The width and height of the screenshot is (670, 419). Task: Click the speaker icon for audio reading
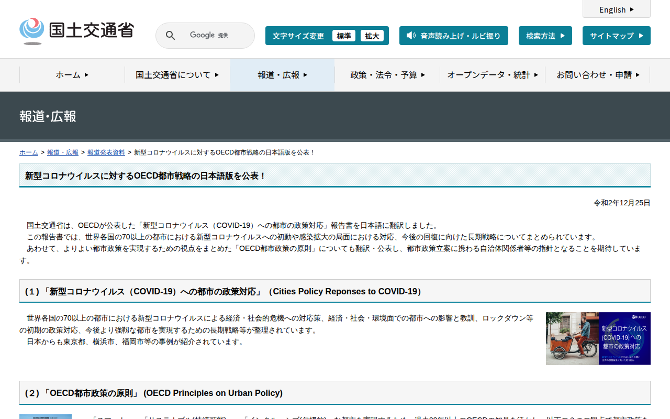click(411, 36)
